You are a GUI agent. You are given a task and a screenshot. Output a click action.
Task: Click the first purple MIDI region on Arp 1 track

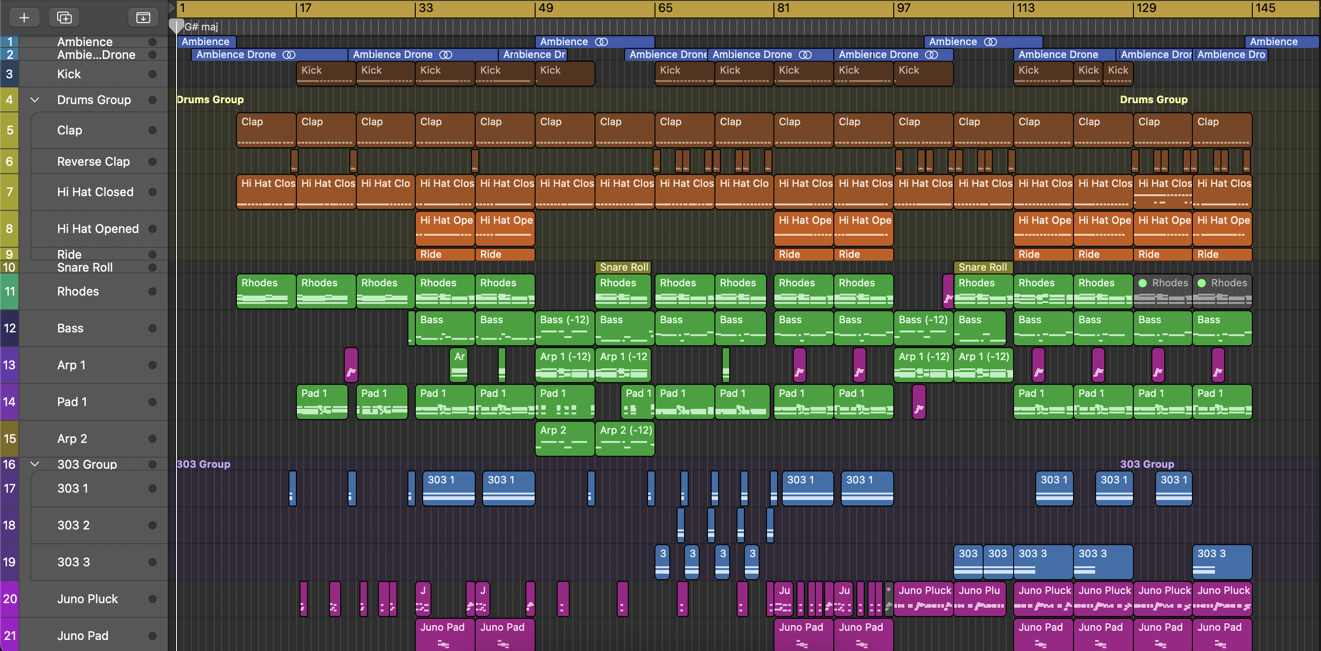click(x=351, y=365)
